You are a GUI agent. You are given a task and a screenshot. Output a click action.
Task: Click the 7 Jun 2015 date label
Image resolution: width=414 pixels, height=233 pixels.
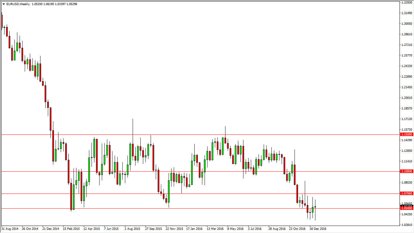[x=111, y=229]
